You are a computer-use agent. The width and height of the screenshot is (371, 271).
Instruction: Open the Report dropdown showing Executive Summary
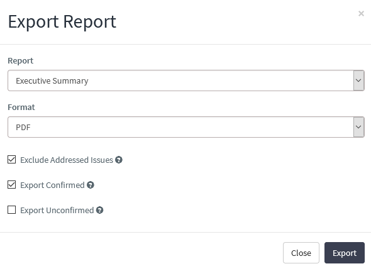pos(186,80)
